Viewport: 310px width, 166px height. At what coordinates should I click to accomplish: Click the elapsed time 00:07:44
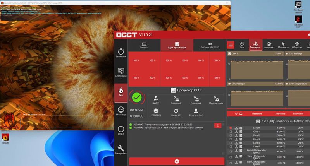(x=137, y=110)
